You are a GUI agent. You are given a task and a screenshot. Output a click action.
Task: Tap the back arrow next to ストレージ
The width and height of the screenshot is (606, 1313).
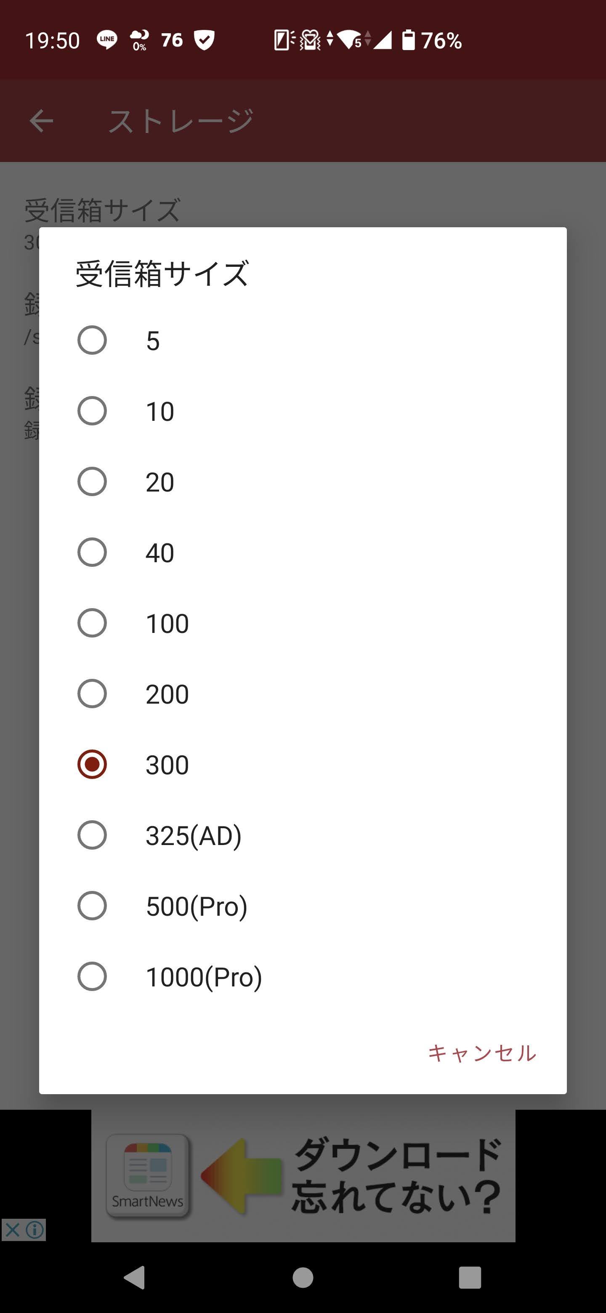(x=41, y=121)
